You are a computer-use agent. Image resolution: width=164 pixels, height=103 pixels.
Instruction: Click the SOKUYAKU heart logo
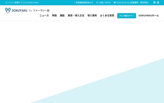pos(8,10)
